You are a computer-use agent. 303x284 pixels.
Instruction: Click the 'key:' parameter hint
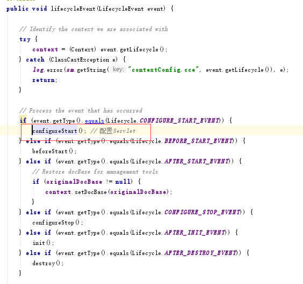pos(118,69)
